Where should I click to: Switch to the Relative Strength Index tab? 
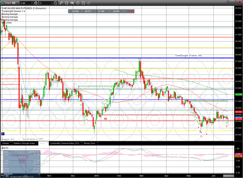pos(24,143)
